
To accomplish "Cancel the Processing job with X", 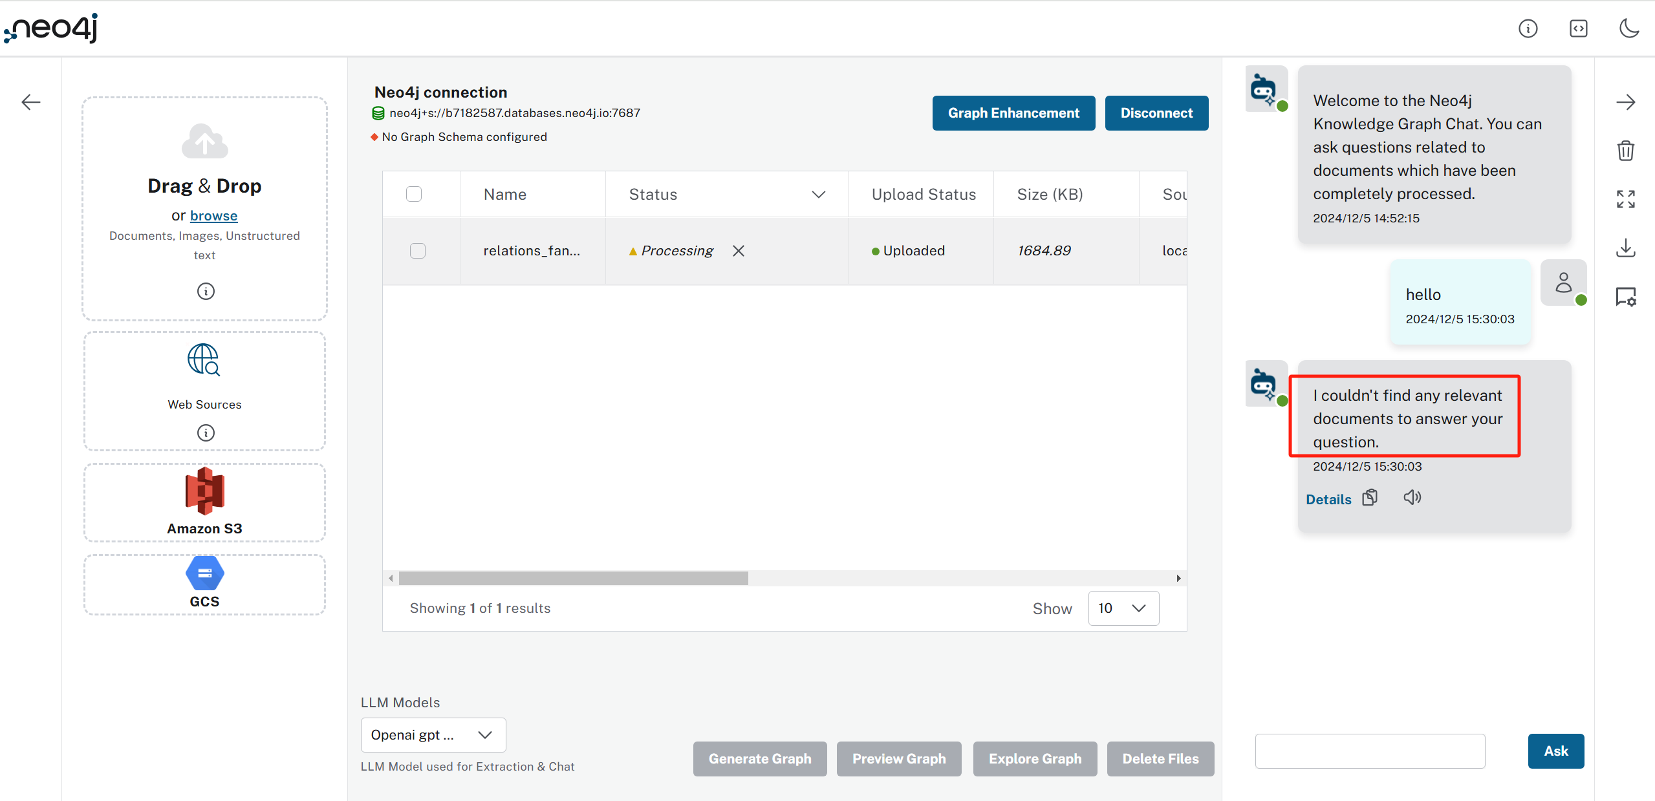I will [x=739, y=251].
